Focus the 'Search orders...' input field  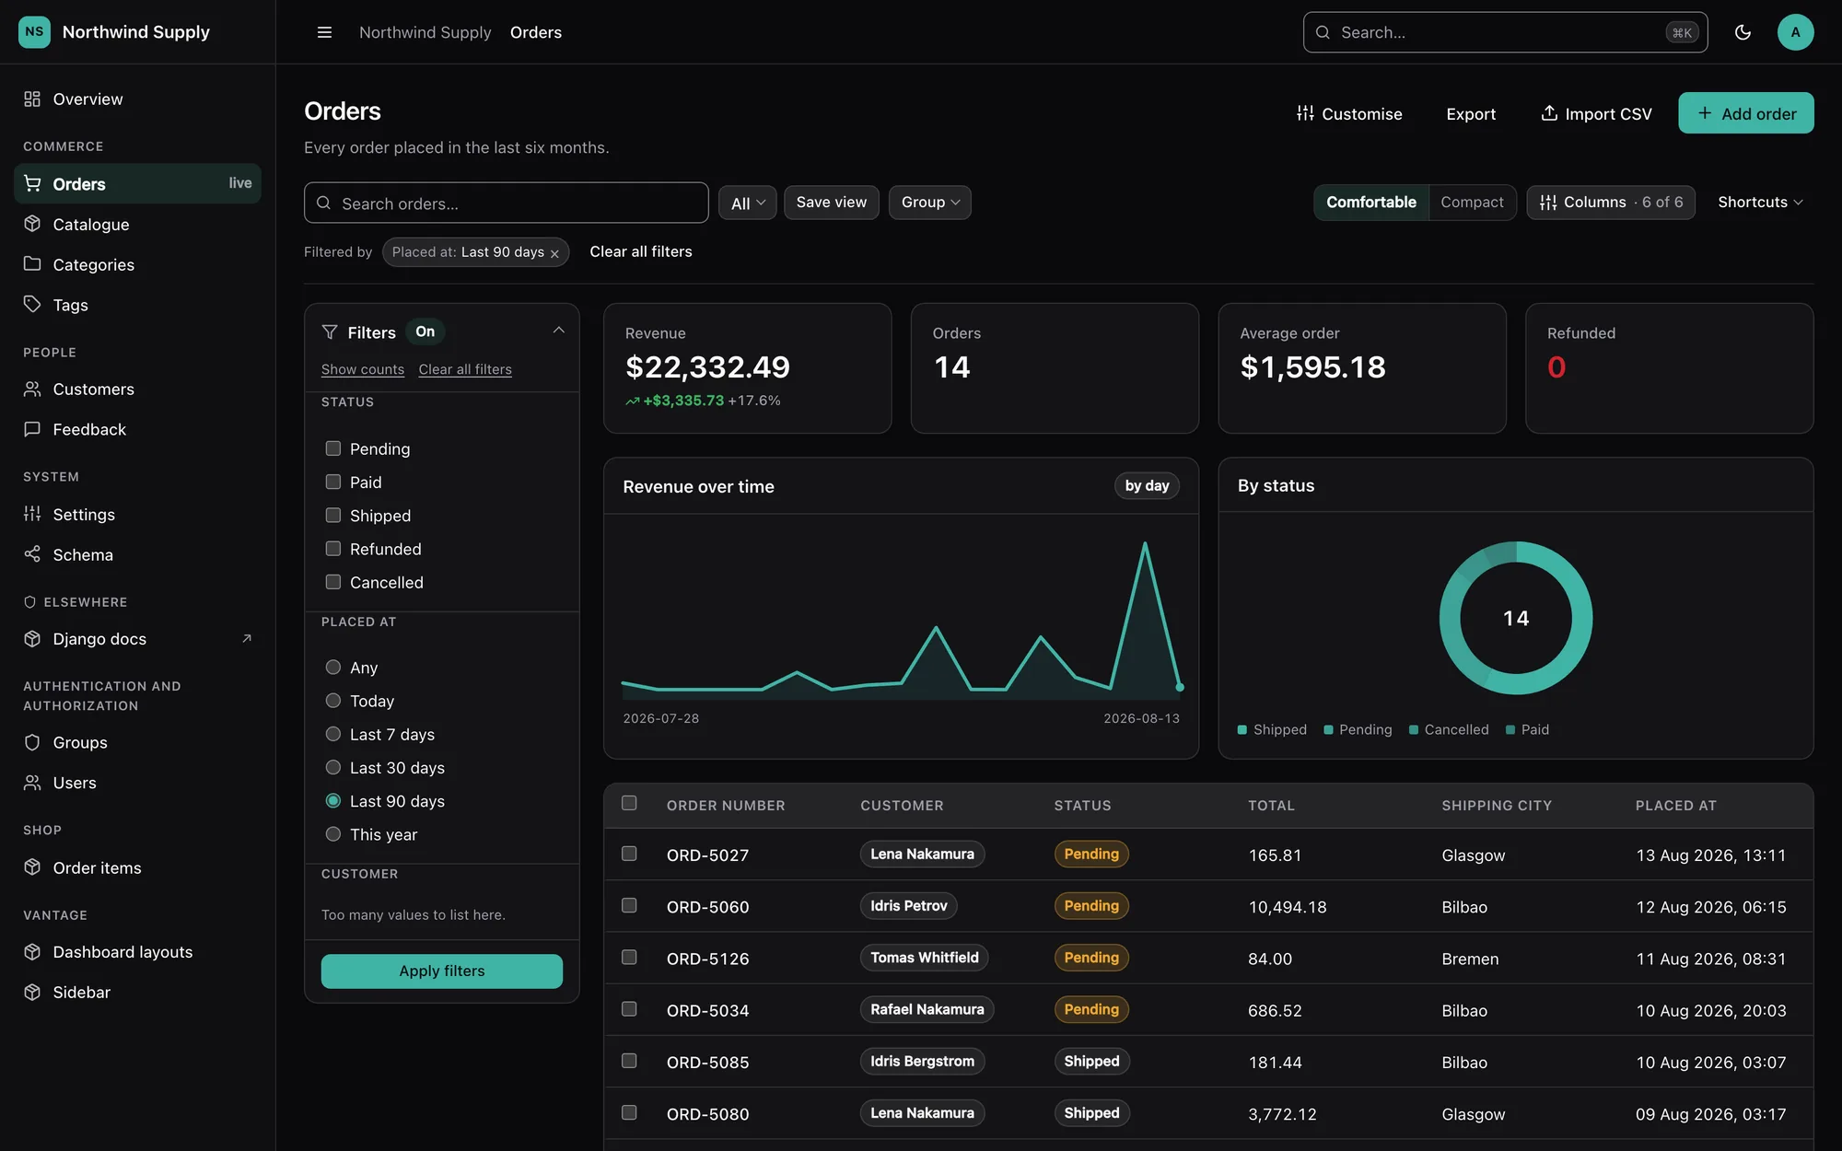(x=507, y=203)
